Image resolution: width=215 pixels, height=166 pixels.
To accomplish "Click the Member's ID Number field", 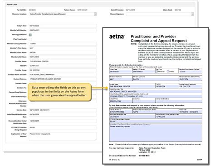I will click(x=63, y=30).
